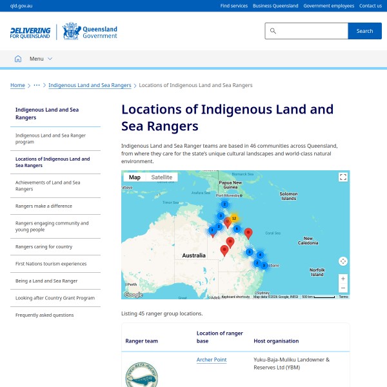Click the Google logo on the map
This screenshot has width=387, height=387.
(133, 295)
